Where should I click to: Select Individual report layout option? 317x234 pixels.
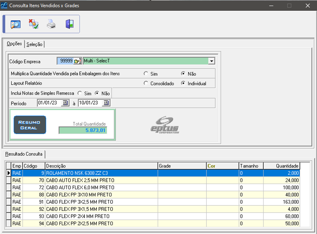coord(183,83)
